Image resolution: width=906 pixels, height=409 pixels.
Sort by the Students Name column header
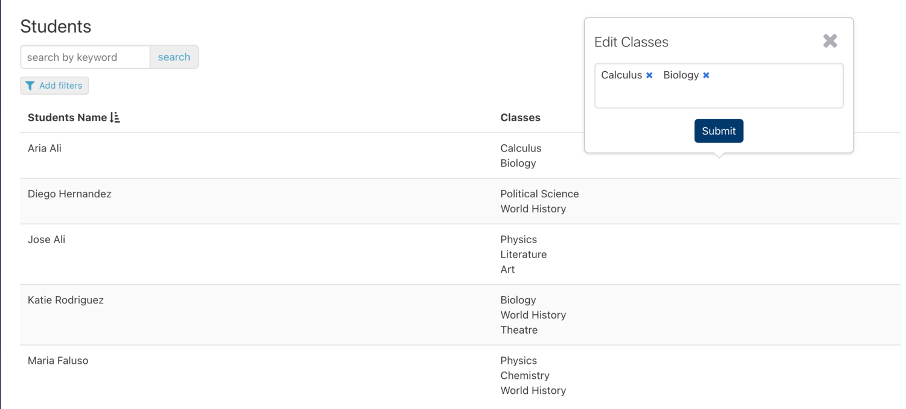pyautogui.click(x=67, y=118)
